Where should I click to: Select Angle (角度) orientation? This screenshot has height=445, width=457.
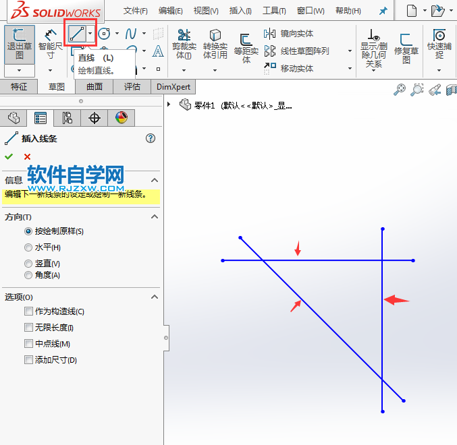coord(28,275)
